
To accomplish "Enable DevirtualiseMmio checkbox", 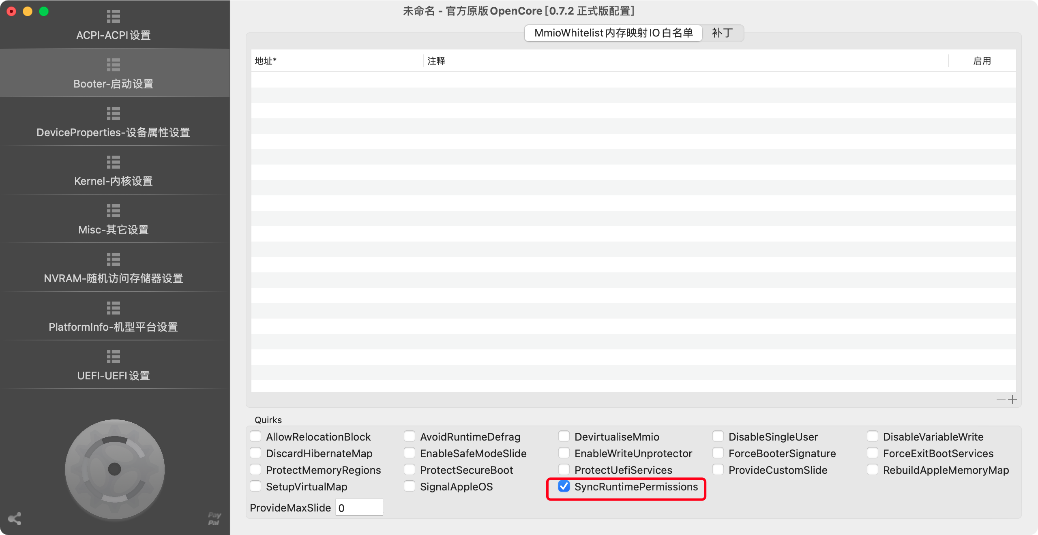I will (x=564, y=437).
